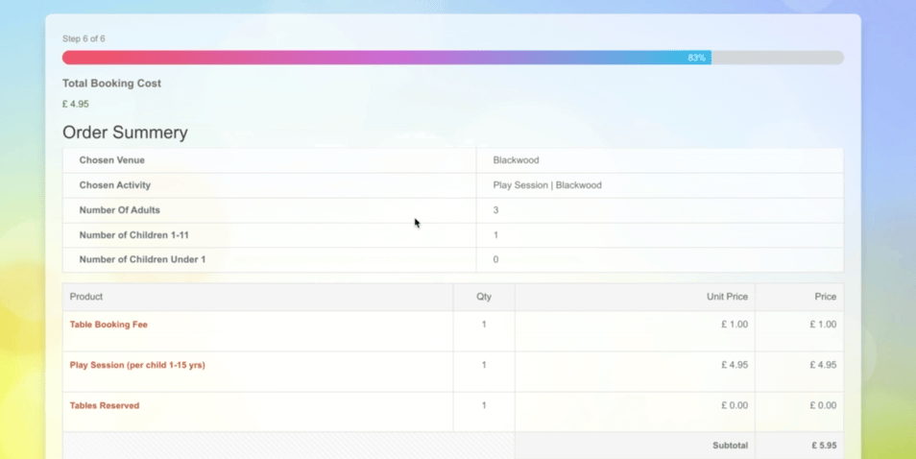Screen dimensions: 916x459
Task: Open the Play Session (per child 1-15 yrs) link
Action: pyautogui.click(x=137, y=365)
